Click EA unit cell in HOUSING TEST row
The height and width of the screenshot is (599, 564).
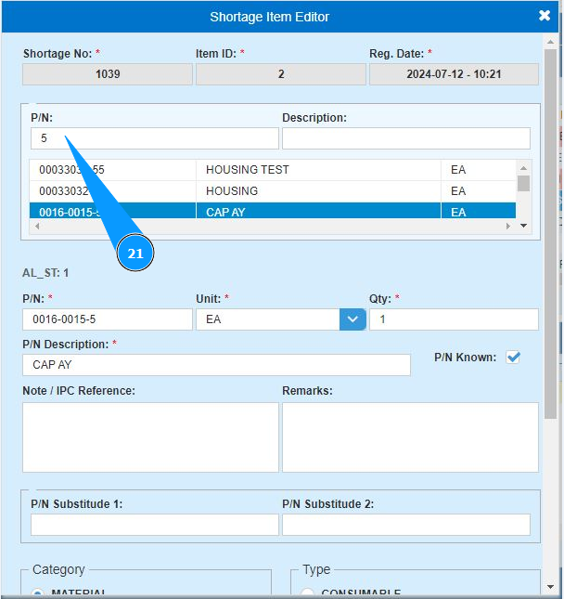(479, 170)
